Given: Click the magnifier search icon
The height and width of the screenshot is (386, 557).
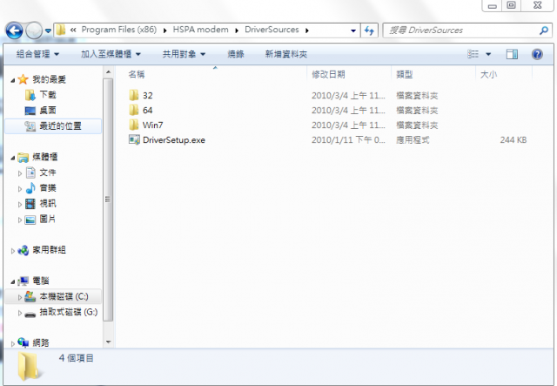Looking at the screenshot, I should pyautogui.click(x=544, y=30).
